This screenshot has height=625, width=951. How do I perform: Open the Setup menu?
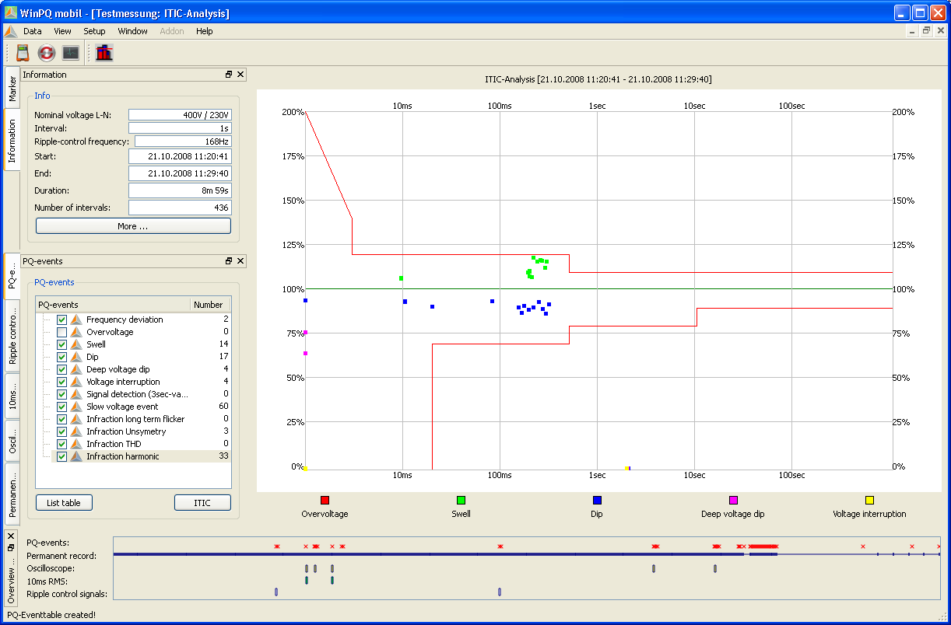tap(94, 31)
